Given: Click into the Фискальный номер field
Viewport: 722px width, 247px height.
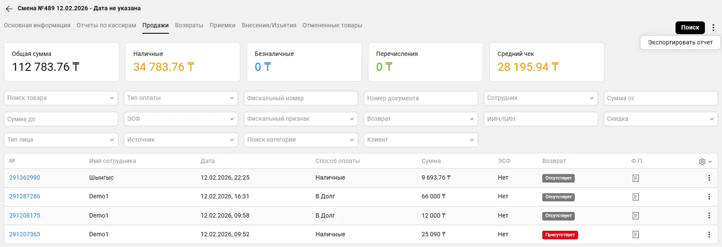Looking at the screenshot, I should 301,98.
